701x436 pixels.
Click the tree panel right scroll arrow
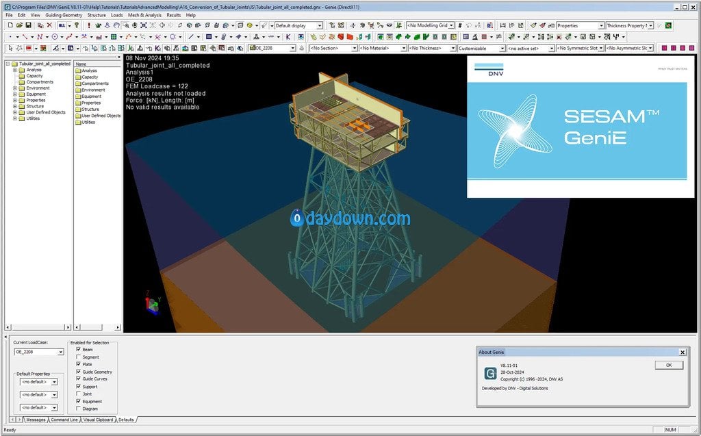click(x=68, y=327)
